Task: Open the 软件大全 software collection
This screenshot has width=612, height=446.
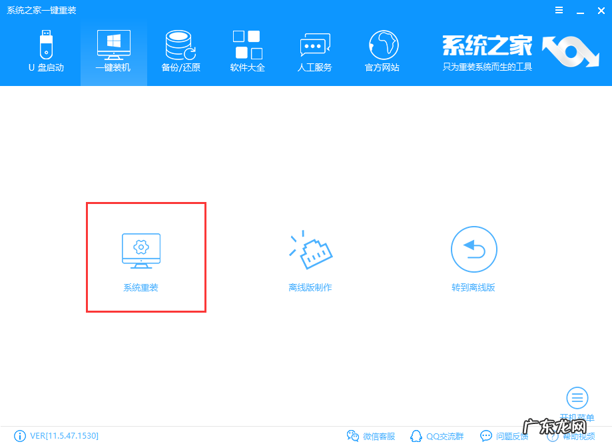Action: click(x=247, y=50)
